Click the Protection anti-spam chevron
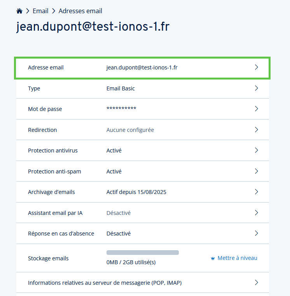This screenshot has width=290, height=296. point(256,171)
